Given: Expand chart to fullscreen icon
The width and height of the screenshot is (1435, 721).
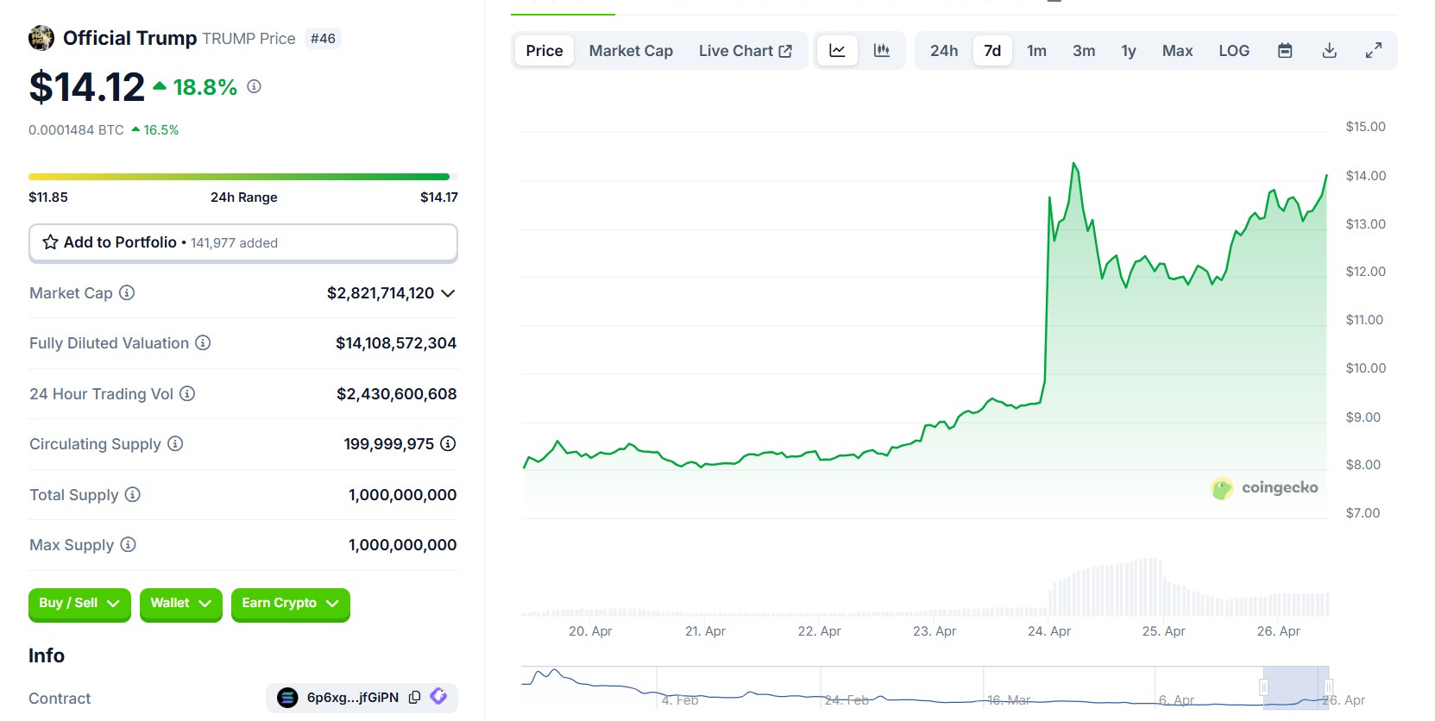Looking at the screenshot, I should pyautogui.click(x=1374, y=51).
